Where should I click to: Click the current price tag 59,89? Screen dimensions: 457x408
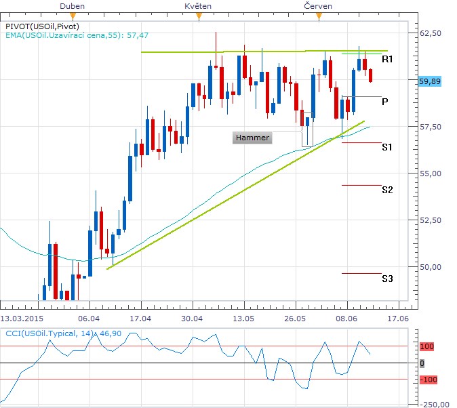click(x=430, y=81)
